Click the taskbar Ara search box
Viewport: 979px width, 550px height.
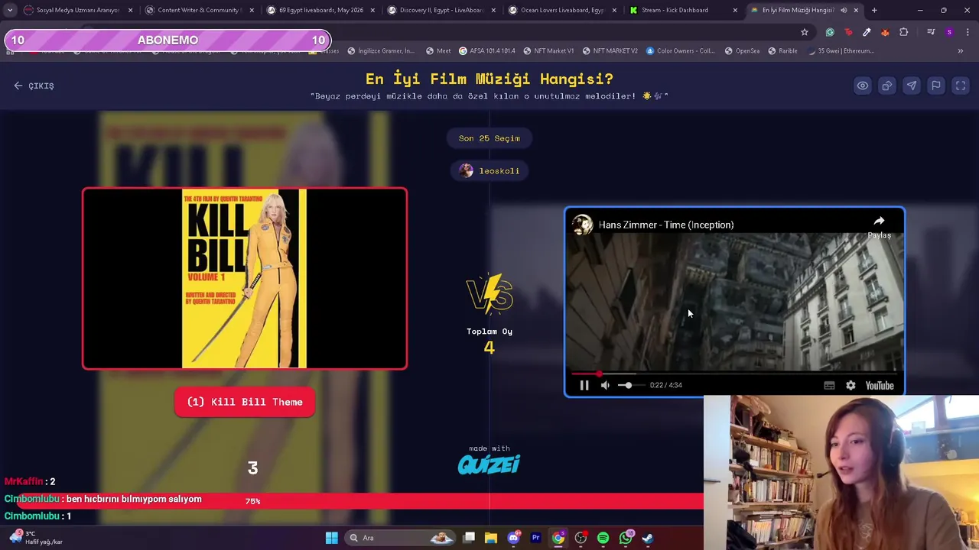(x=399, y=538)
